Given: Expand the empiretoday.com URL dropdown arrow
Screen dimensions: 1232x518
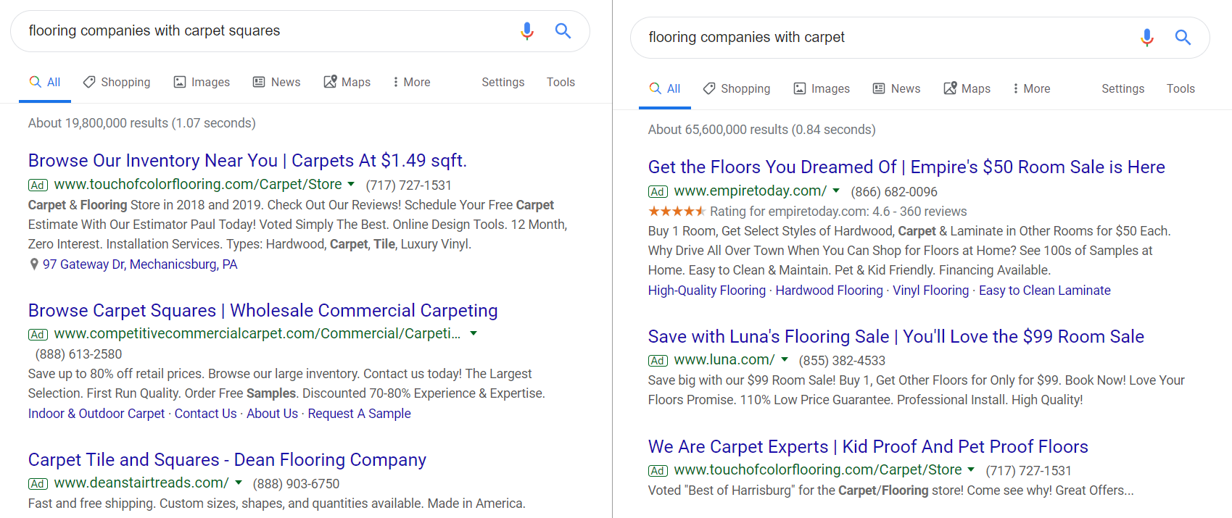Looking at the screenshot, I should 836,191.
